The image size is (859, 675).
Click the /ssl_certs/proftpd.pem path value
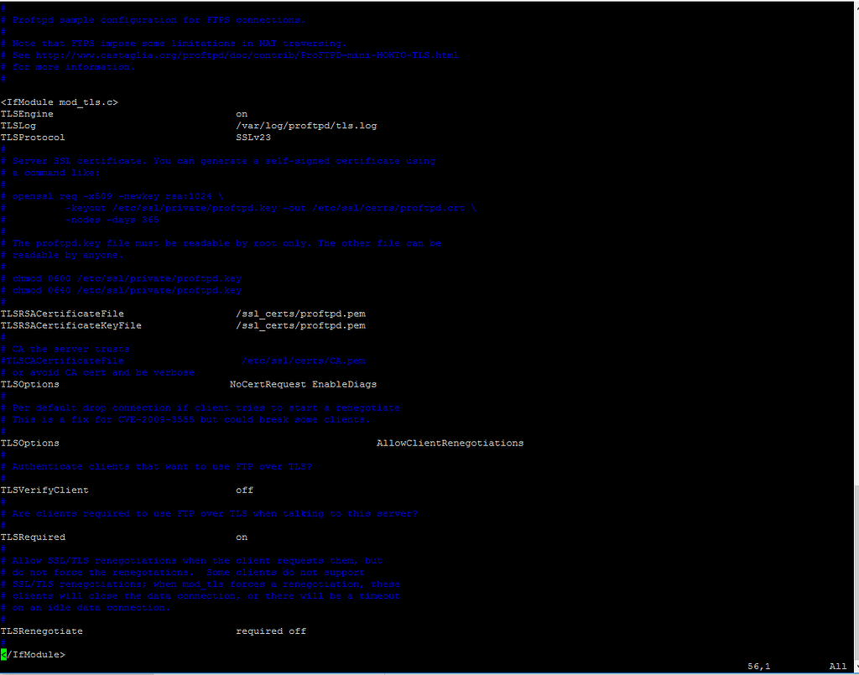click(299, 313)
